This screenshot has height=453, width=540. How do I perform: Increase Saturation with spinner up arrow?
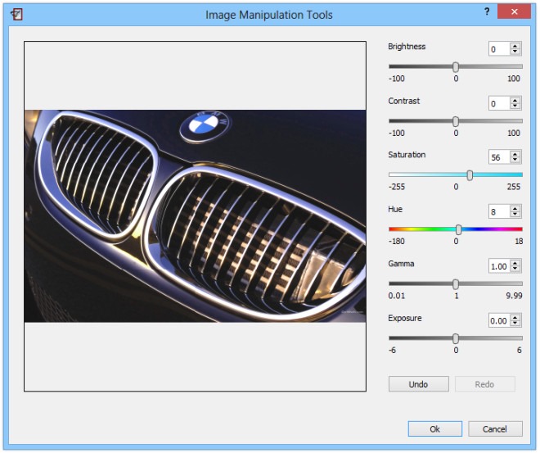tap(515, 154)
